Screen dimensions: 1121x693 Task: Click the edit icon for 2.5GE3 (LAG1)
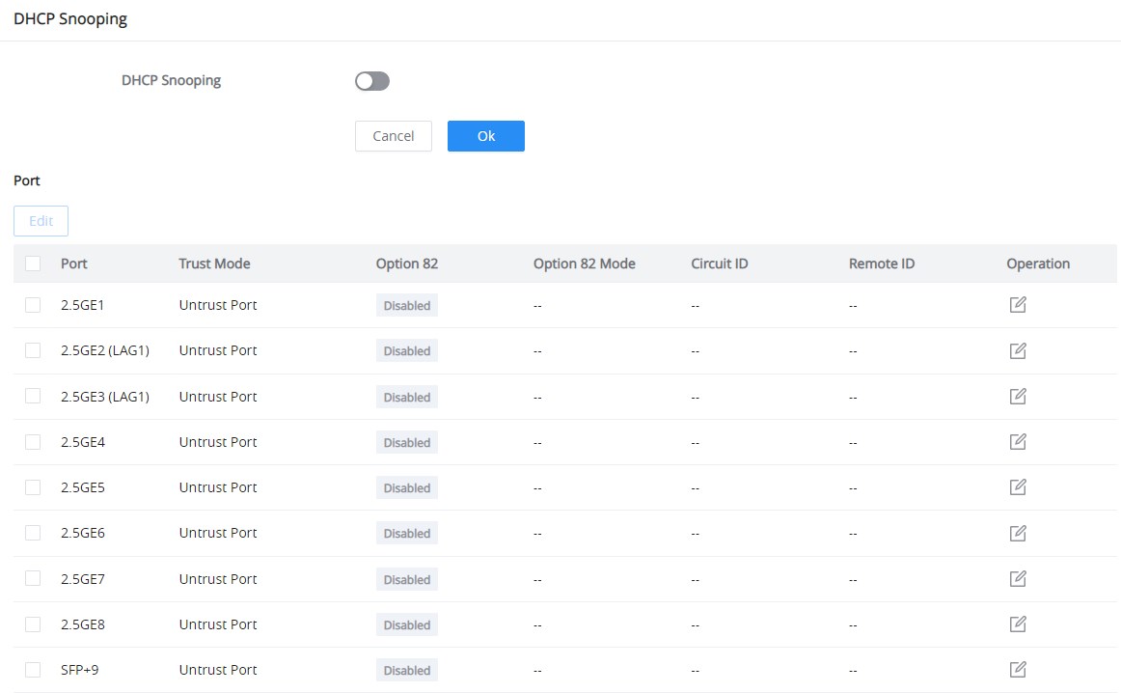tap(1018, 396)
